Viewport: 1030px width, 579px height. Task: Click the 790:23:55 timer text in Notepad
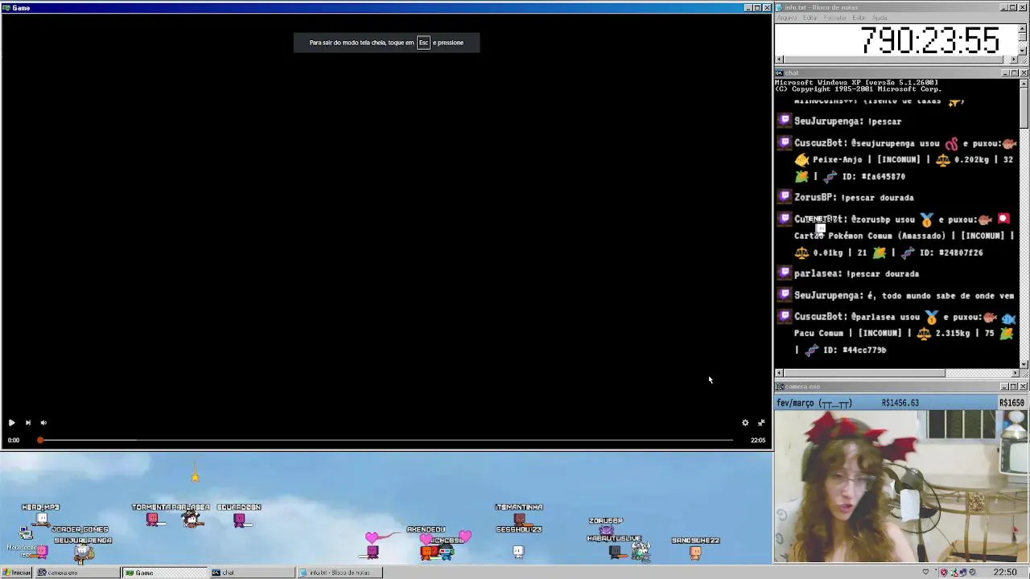click(929, 40)
